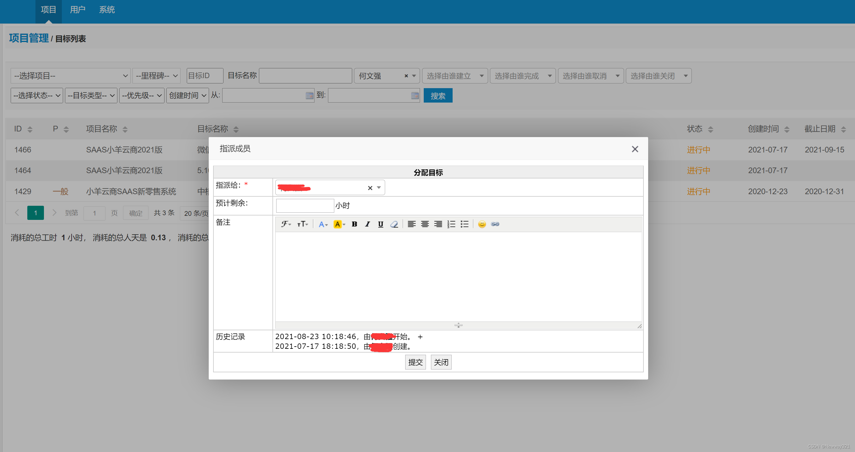Expand history details with the plus sign
This screenshot has height=452, width=855.
pyautogui.click(x=420, y=337)
